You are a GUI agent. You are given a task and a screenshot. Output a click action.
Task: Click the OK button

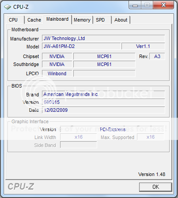[155, 187]
